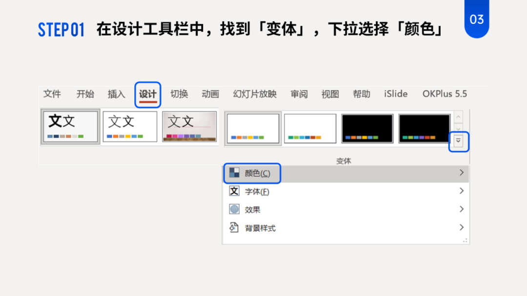Open the 插入 ribbon tab
The height and width of the screenshot is (296, 527).
[x=116, y=94]
